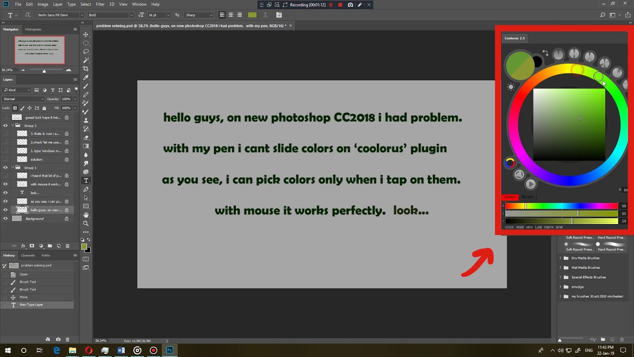634x357 pixels.
Task: Click left align text button
Action: (221, 15)
